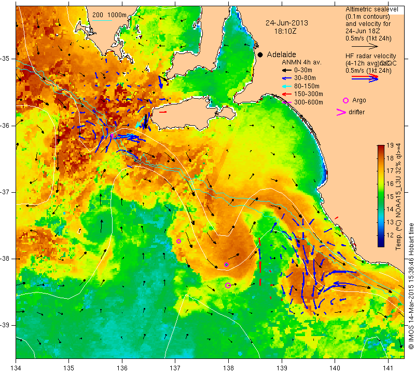415x374 pixels.
Task: Click the cyan 200m isobath legend line
Action: click(102, 20)
